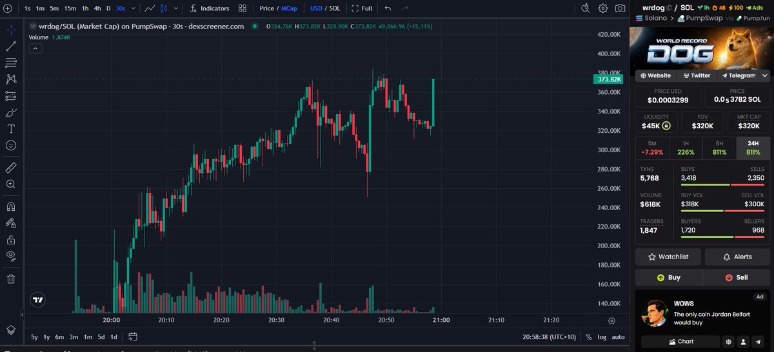This screenshot has height=352, width=774.
Task: Expand more social links chevron
Action: 765,75
